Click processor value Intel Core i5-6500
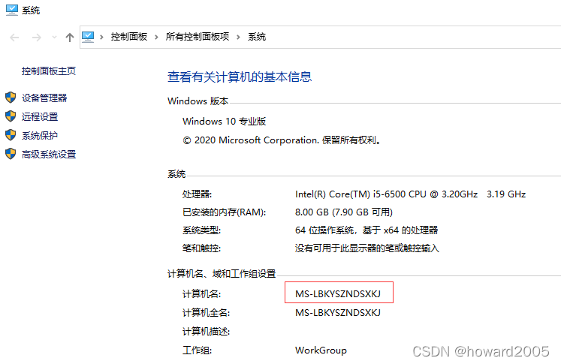The image size is (561, 364). click(410, 194)
